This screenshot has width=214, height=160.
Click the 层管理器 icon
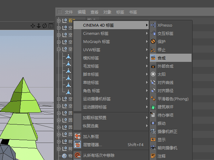77,144
